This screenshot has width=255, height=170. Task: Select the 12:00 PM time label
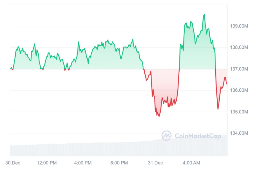coord(47,163)
